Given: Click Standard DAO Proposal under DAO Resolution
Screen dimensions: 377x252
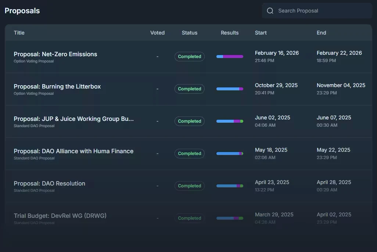Looking at the screenshot, I should [34, 190].
